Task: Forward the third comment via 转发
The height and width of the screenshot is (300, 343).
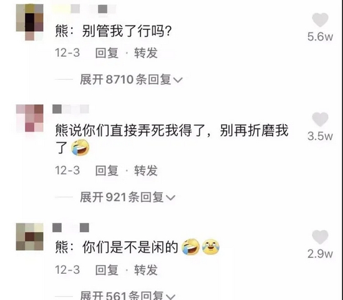Action: pos(146,269)
